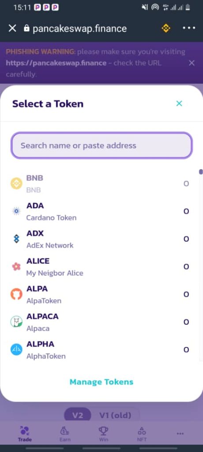The height and width of the screenshot is (452, 203).
Task: Select the BNB coin icon
Action: click(16, 184)
